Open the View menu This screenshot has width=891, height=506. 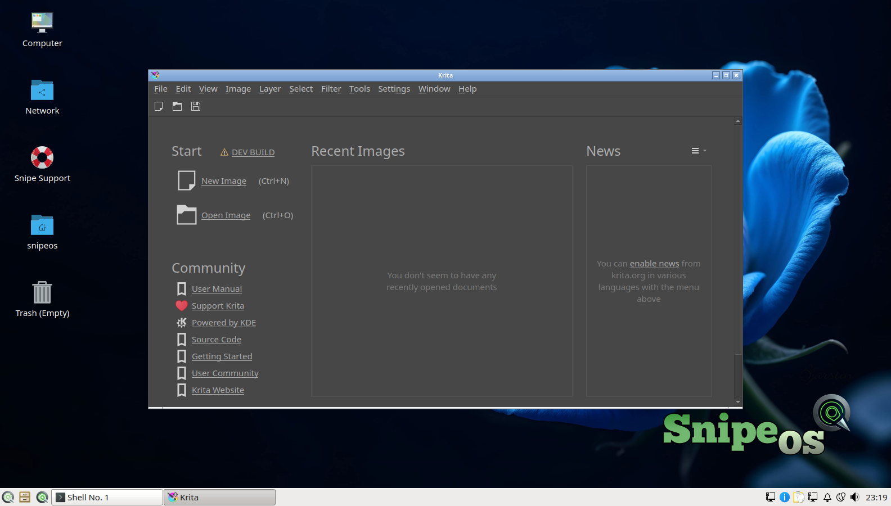208,89
